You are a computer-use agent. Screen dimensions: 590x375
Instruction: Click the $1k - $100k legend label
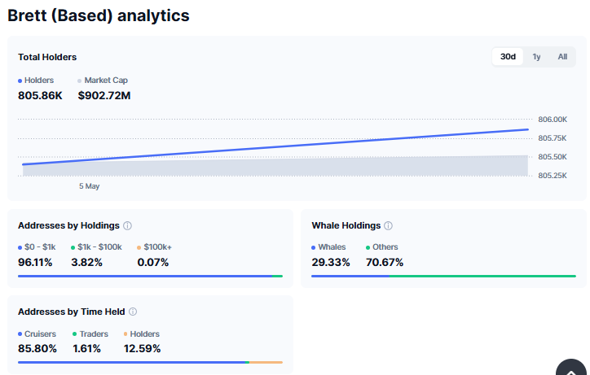[96, 247]
